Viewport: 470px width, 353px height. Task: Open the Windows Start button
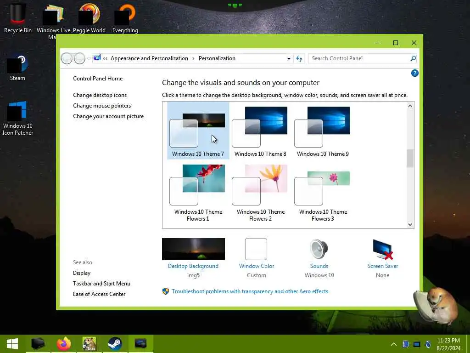tap(12, 344)
